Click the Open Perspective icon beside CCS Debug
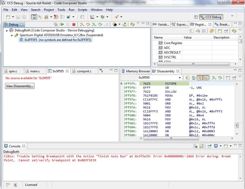The height and width of the screenshot is (189, 245). pyautogui.click(x=196, y=17)
